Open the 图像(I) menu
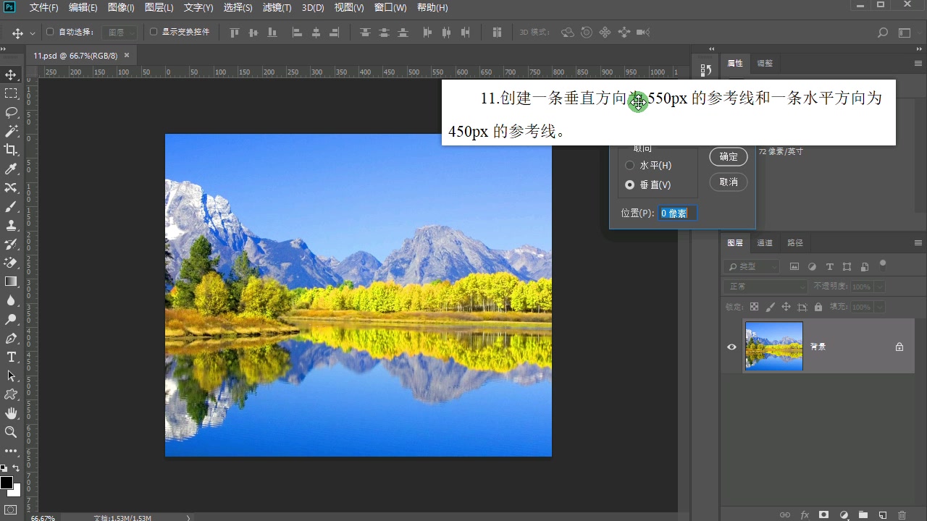Viewport: 927px width, 521px height. (x=121, y=8)
